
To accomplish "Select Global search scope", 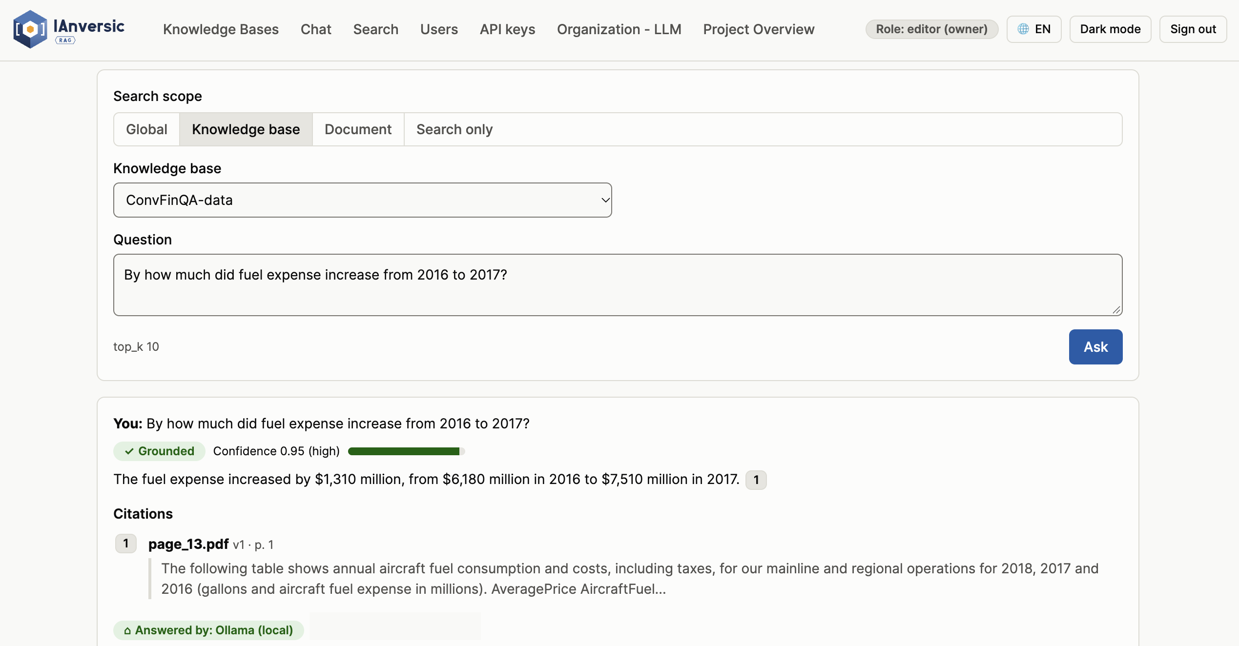I will coord(146,129).
